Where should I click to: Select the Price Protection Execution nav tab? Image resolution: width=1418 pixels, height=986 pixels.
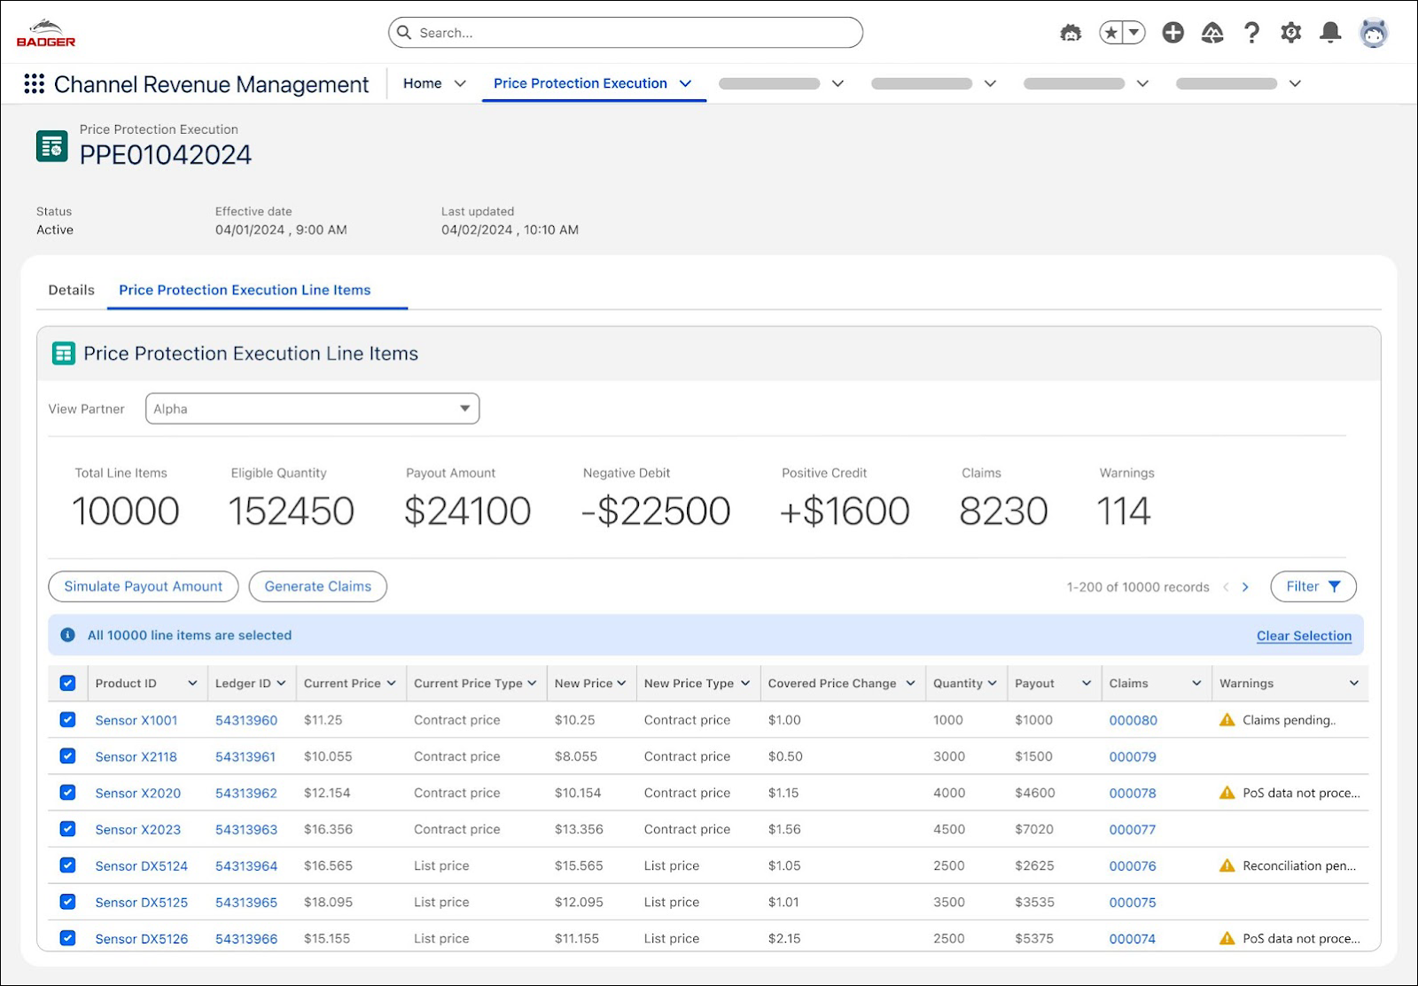[580, 83]
